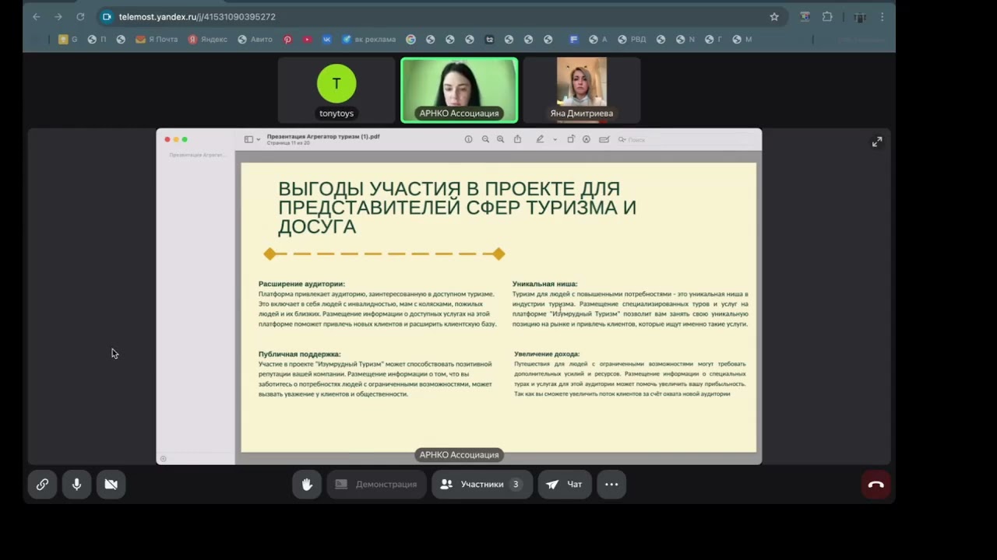Open the Chrome extensions puzzle icon

click(827, 16)
